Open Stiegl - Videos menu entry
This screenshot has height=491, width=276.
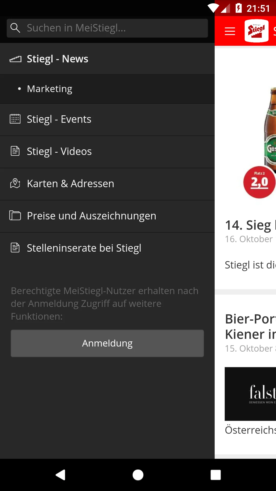(x=107, y=152)
